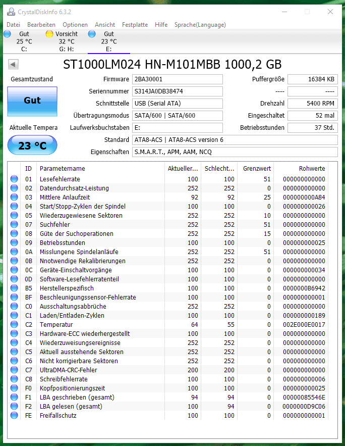Select the LBA gelesen (gesamt) row text
The height and width of the screenshot is (446, 345).
click(x=71, y=407)
